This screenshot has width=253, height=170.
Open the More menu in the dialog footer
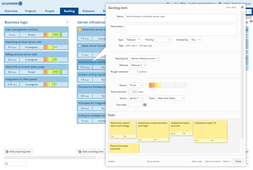(x=226, y=161)
